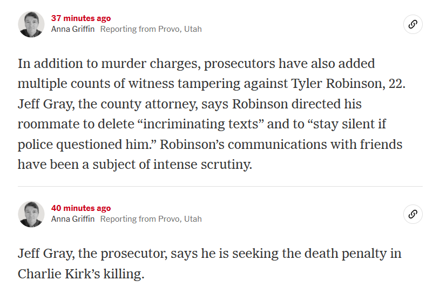
Task: Click the quoted phrase "incriminating texts"
Action: (201, 124)
